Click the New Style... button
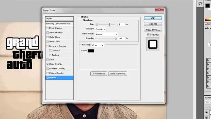 pyautogui.click(x=153, y=30)
